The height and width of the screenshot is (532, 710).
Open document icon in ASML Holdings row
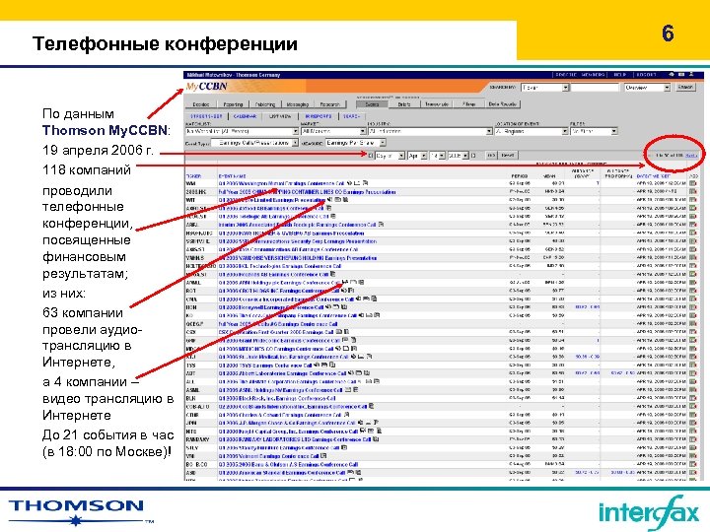[x=355, y=389]
